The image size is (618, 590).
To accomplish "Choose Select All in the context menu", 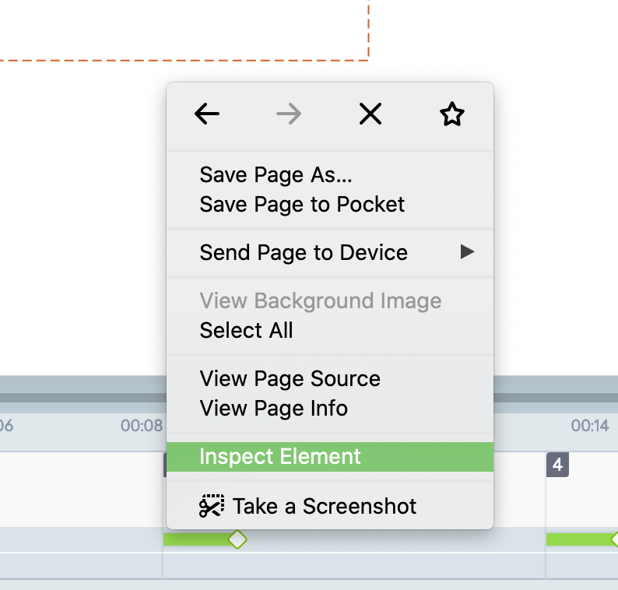I will pyautogui.click(x=246, y=331).
